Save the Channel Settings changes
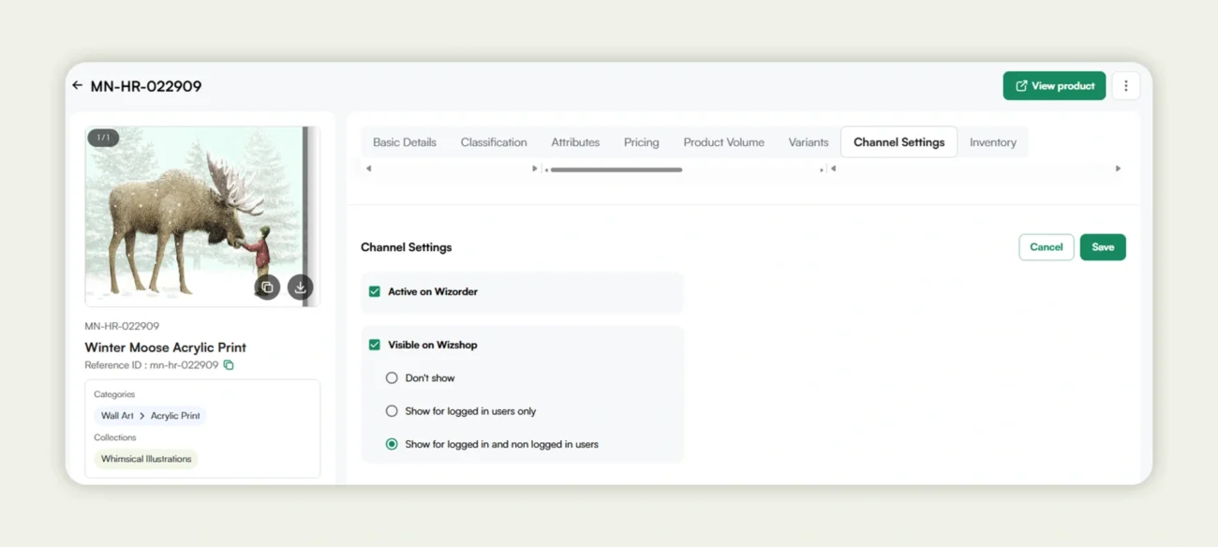The image size is (1218, 547). [x=1103, y=246]
